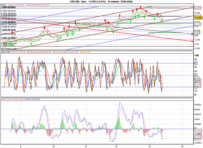Select the 'Moving average (Simple 9)' label
The height and width of the screenshot is (148, 203).
pos(39,52)
